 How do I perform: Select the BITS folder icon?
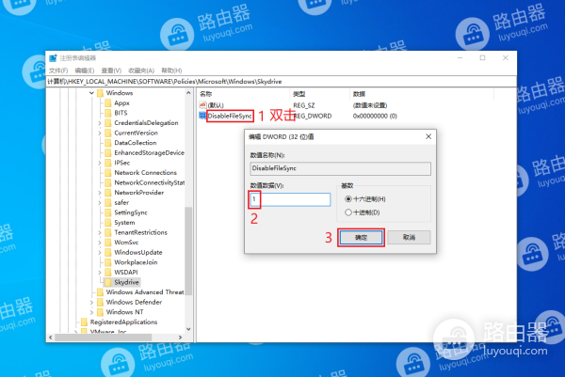pyautogui.click(x=107, y=113)
